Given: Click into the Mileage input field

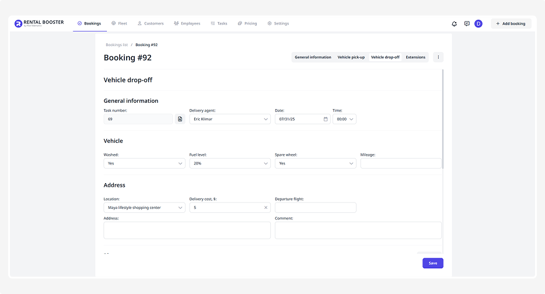Looking at the screenshot, I should (x=401, y=163).
